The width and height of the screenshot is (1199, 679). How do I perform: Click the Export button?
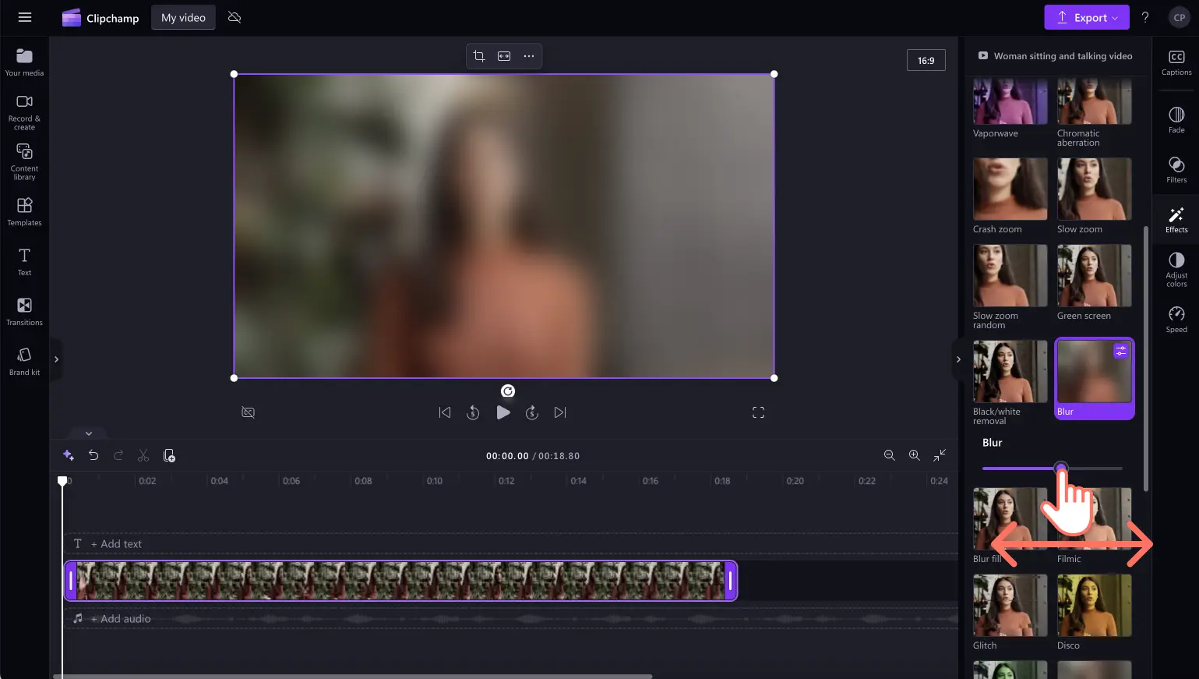click(x=1086, y=17)
